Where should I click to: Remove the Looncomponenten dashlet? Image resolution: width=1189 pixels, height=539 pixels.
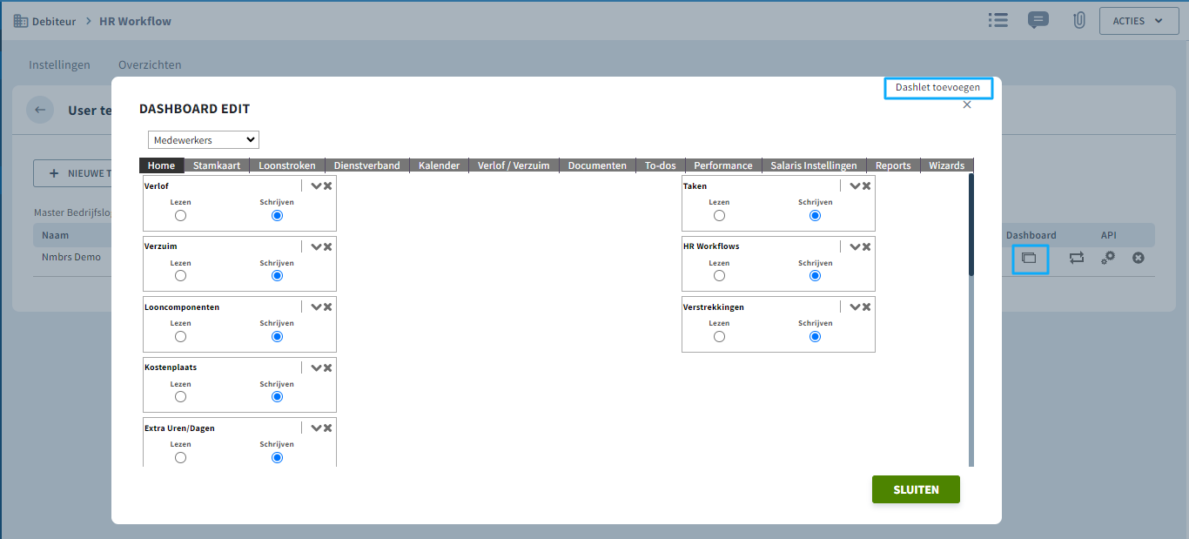(328, 307)
